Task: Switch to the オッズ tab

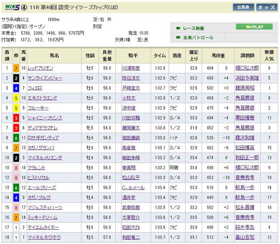Action: [x=268, y=7]
